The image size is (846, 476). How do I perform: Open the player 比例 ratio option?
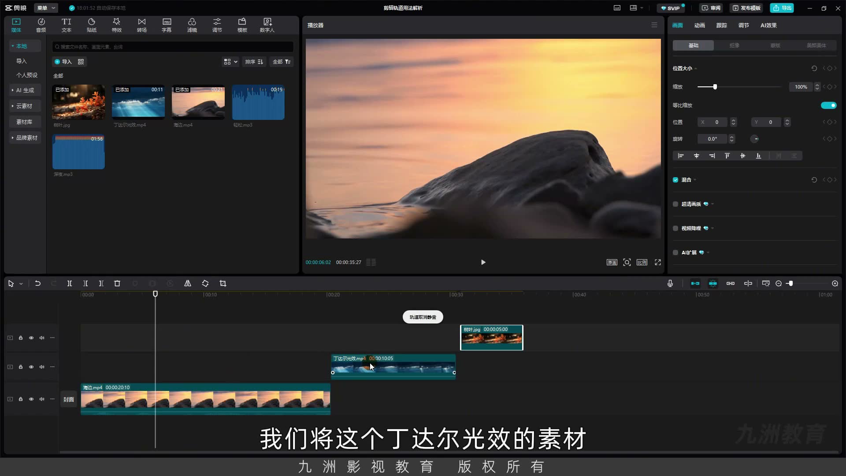pyautogui.click(x=642, y=262)
